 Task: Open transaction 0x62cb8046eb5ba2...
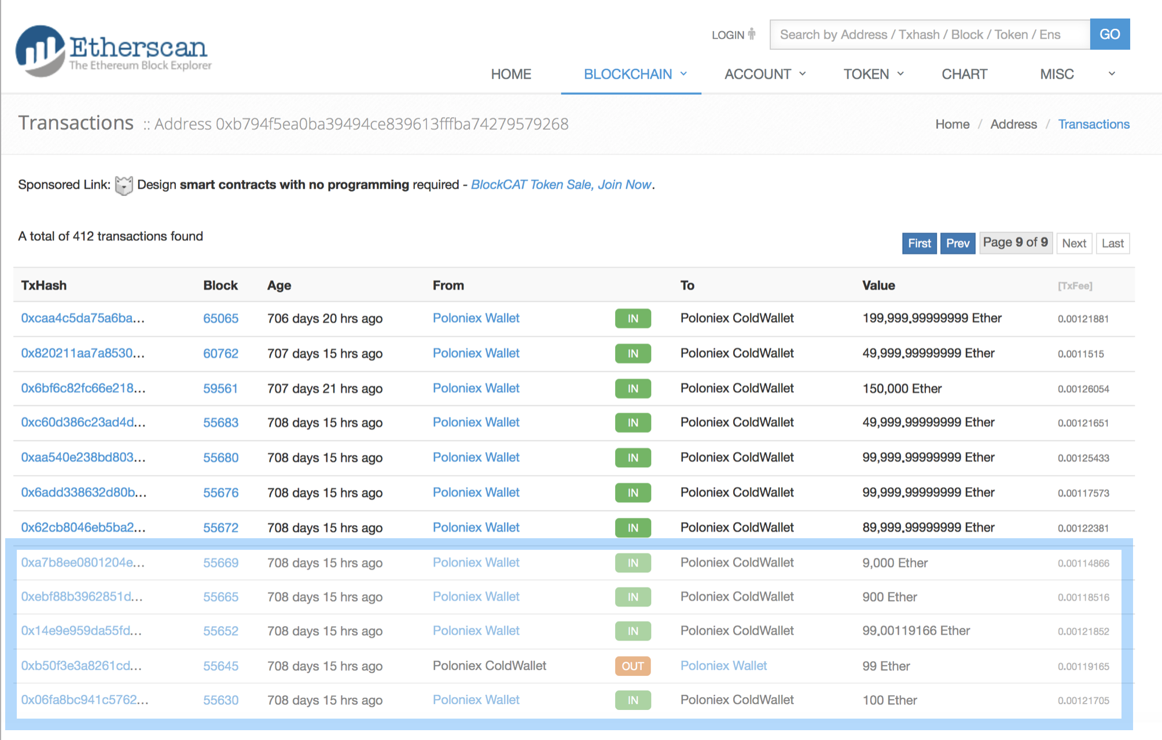[x=83, y=527]
